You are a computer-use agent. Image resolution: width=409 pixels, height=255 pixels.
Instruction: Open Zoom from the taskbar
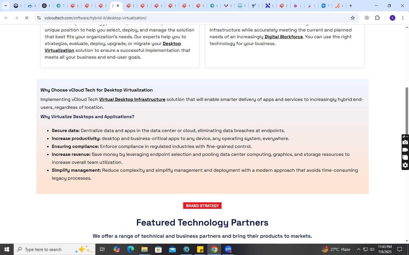[228, 249]
